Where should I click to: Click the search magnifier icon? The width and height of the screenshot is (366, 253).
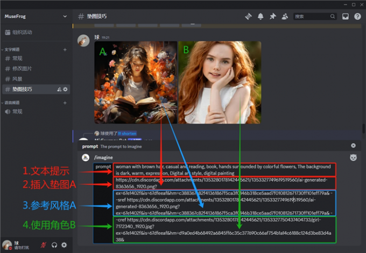(x=333, y=16)
